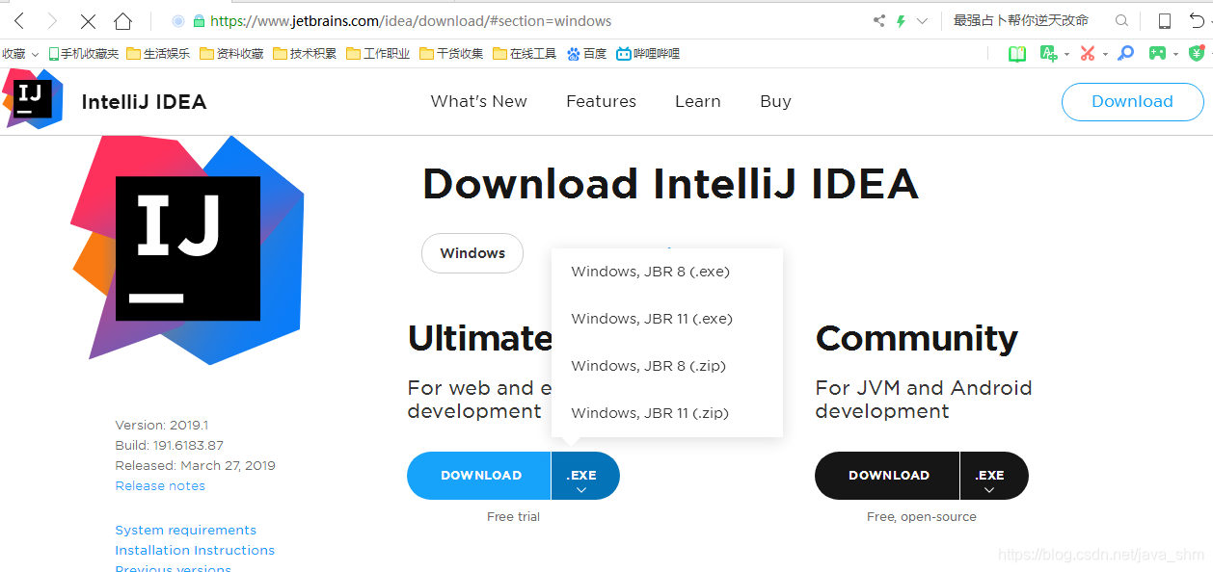Click the green translate icon
1213x572 pixels.
[x=1049, y=54]
